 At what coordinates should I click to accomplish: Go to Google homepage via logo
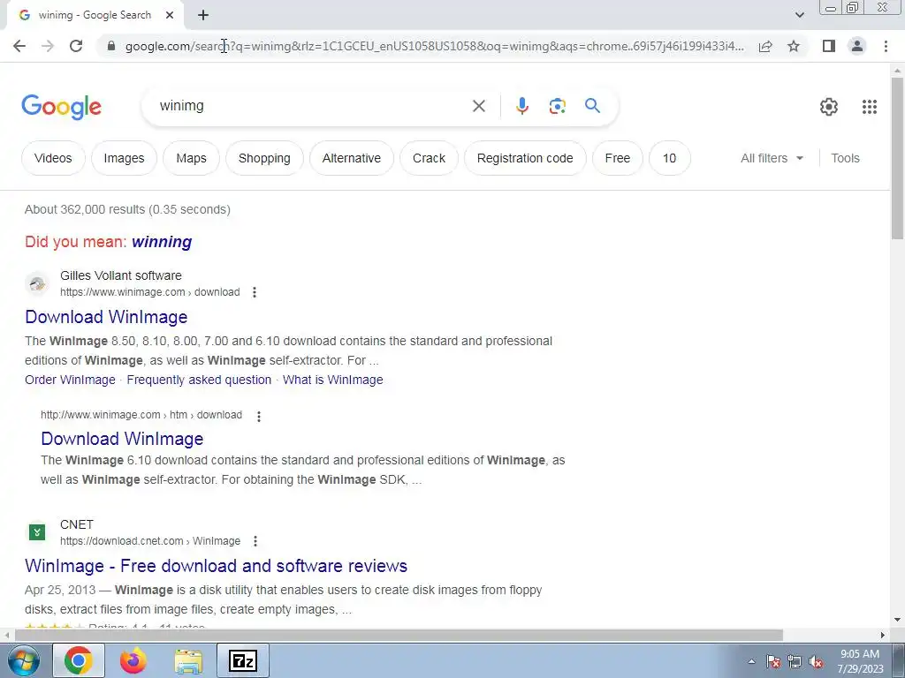point(62,107)
